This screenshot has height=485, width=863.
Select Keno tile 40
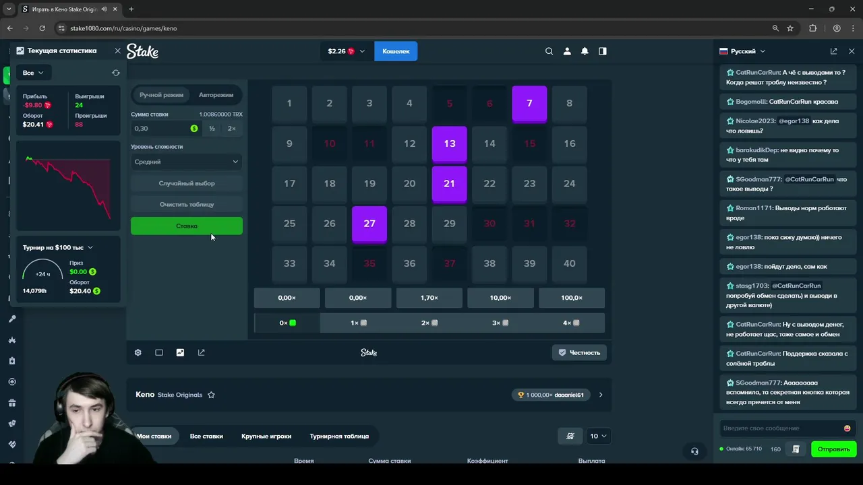570,263
